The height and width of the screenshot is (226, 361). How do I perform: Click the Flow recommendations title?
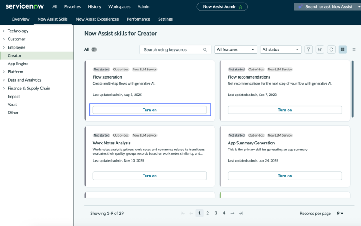click(249, 77)
